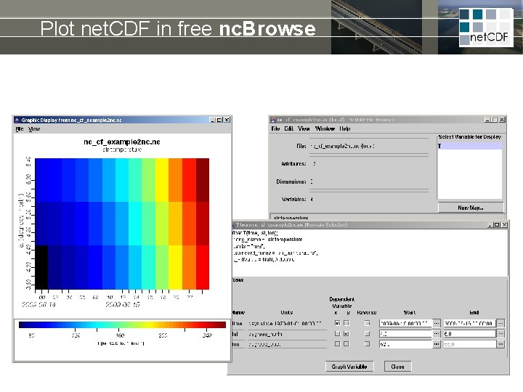This screenshot has height=392, width=523.
Task: Maximize the Graphic Display window
Action: click(x=219, y=120)
